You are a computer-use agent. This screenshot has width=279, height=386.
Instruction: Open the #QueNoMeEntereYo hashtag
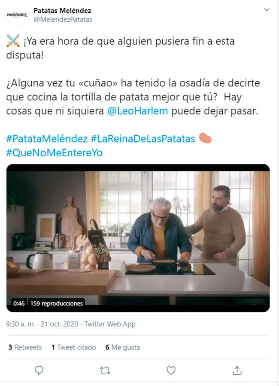[55, 152]
